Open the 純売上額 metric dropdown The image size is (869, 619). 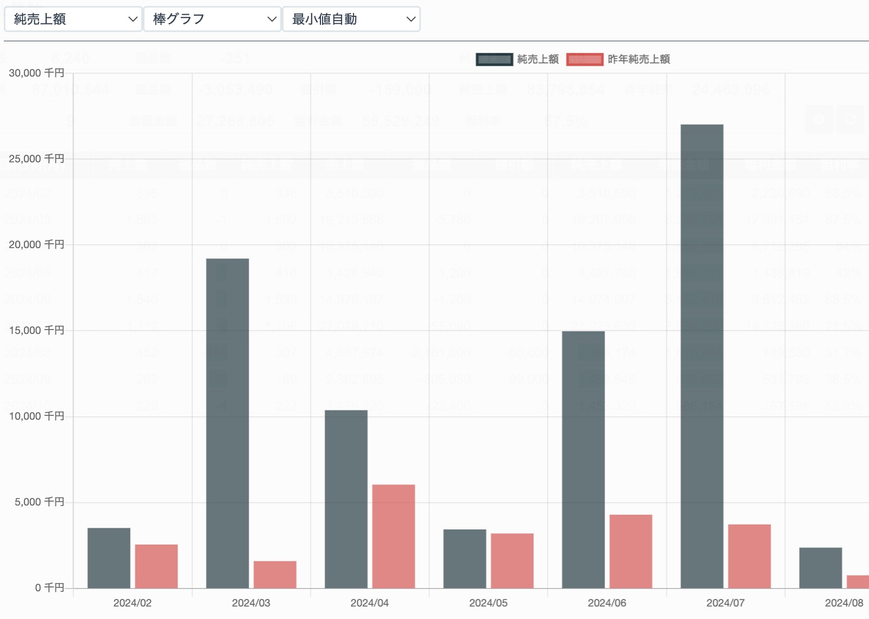[x=73, y=20]
